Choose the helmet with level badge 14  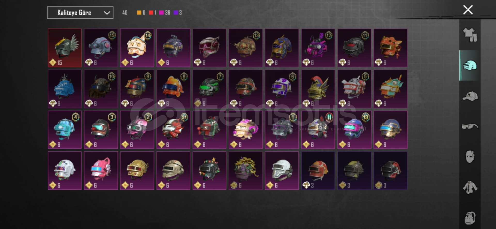(x=137, y=48)
